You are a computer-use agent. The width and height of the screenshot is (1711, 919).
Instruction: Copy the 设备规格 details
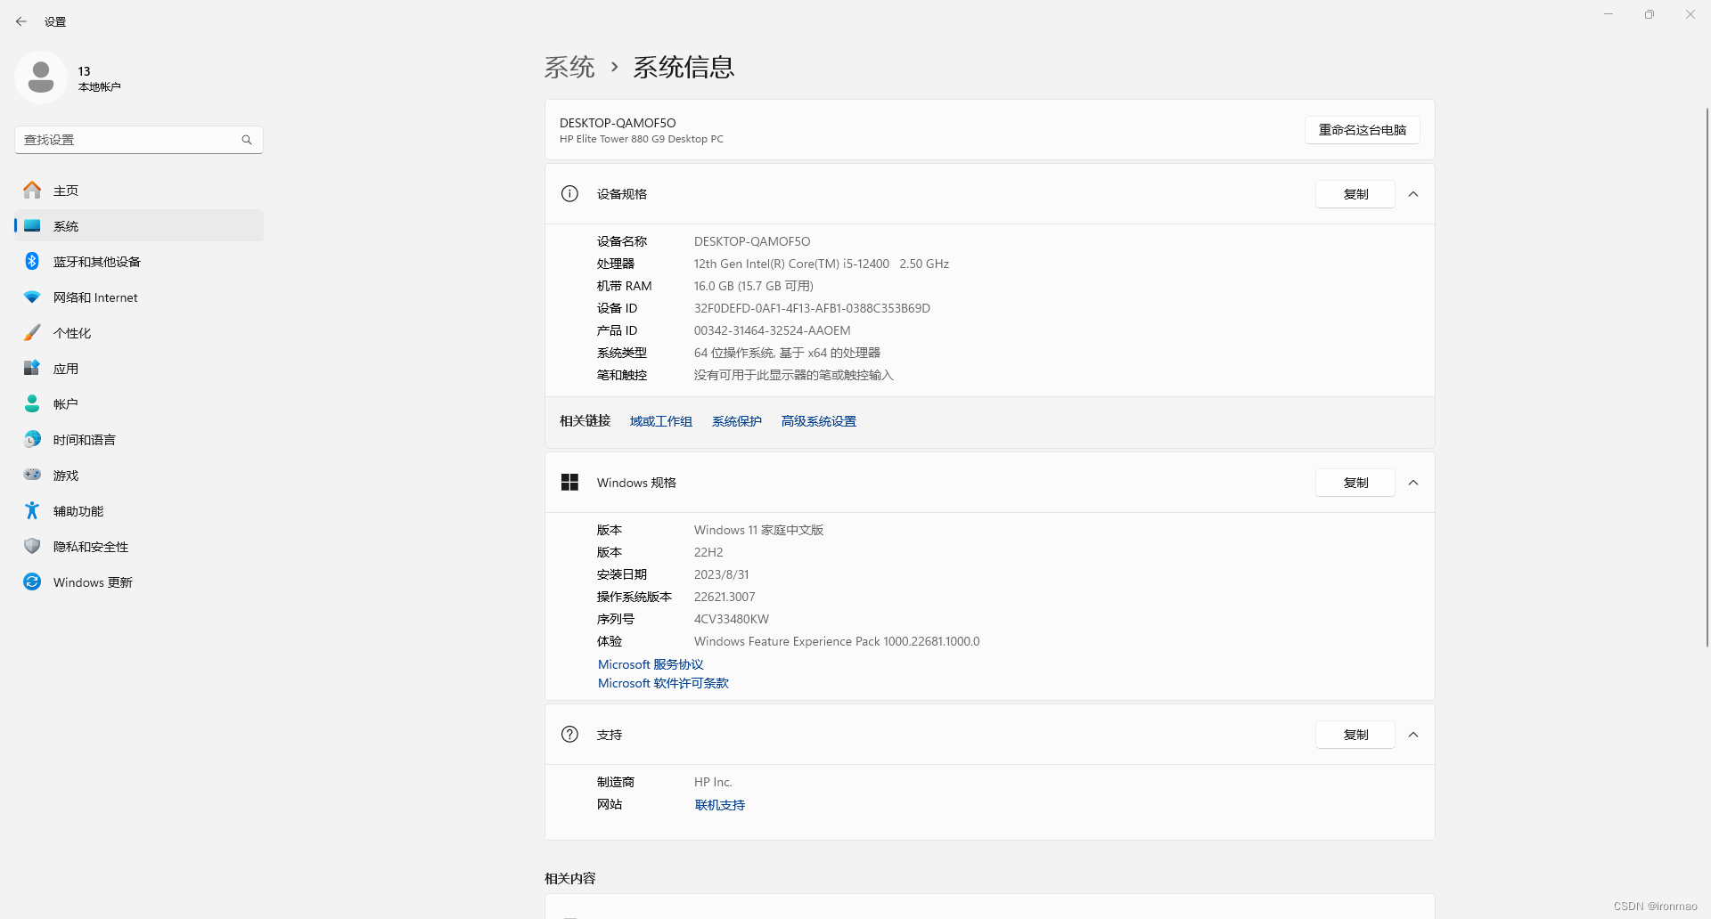point(1355,194)
